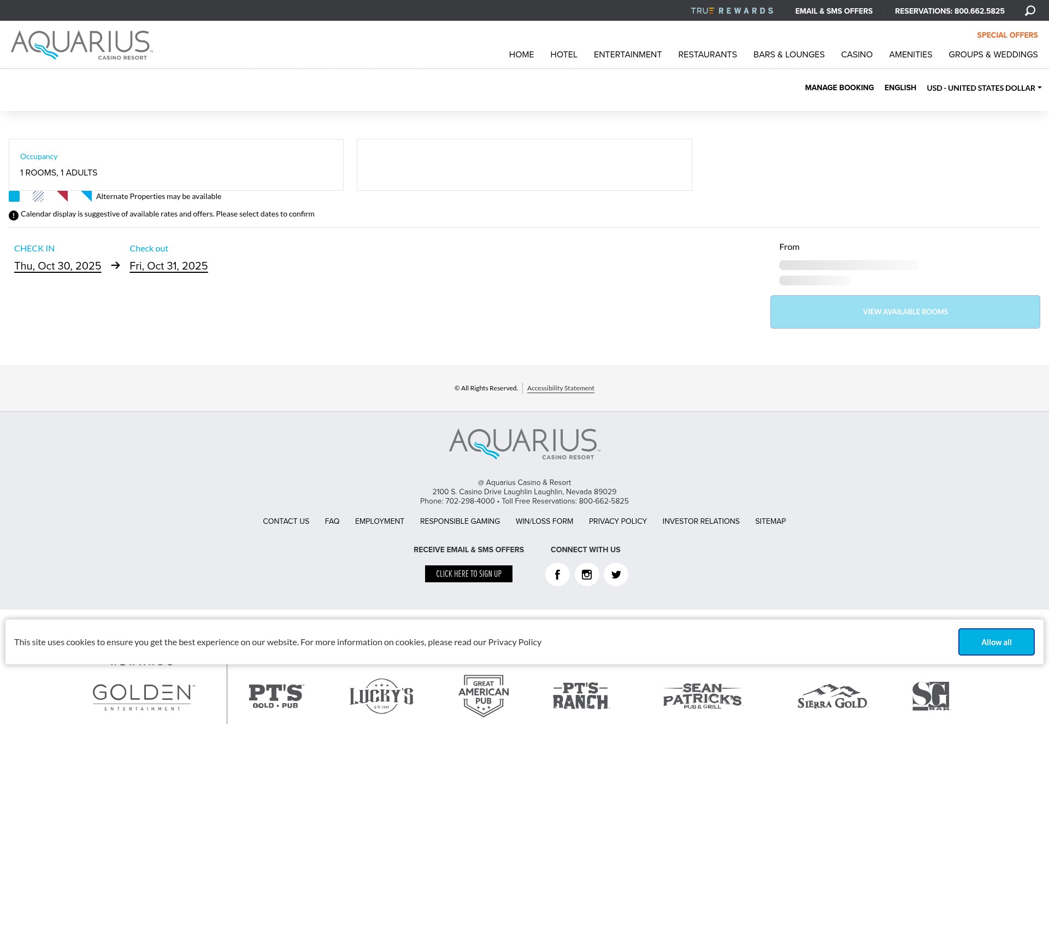The height and width of the screenshot is (947, 1049).
Task: Open the Sierra Gold logo
Action: pos(832,697)
